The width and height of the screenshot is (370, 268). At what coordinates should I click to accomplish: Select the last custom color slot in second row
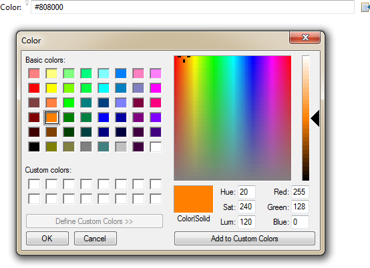[x=156, y=199]
